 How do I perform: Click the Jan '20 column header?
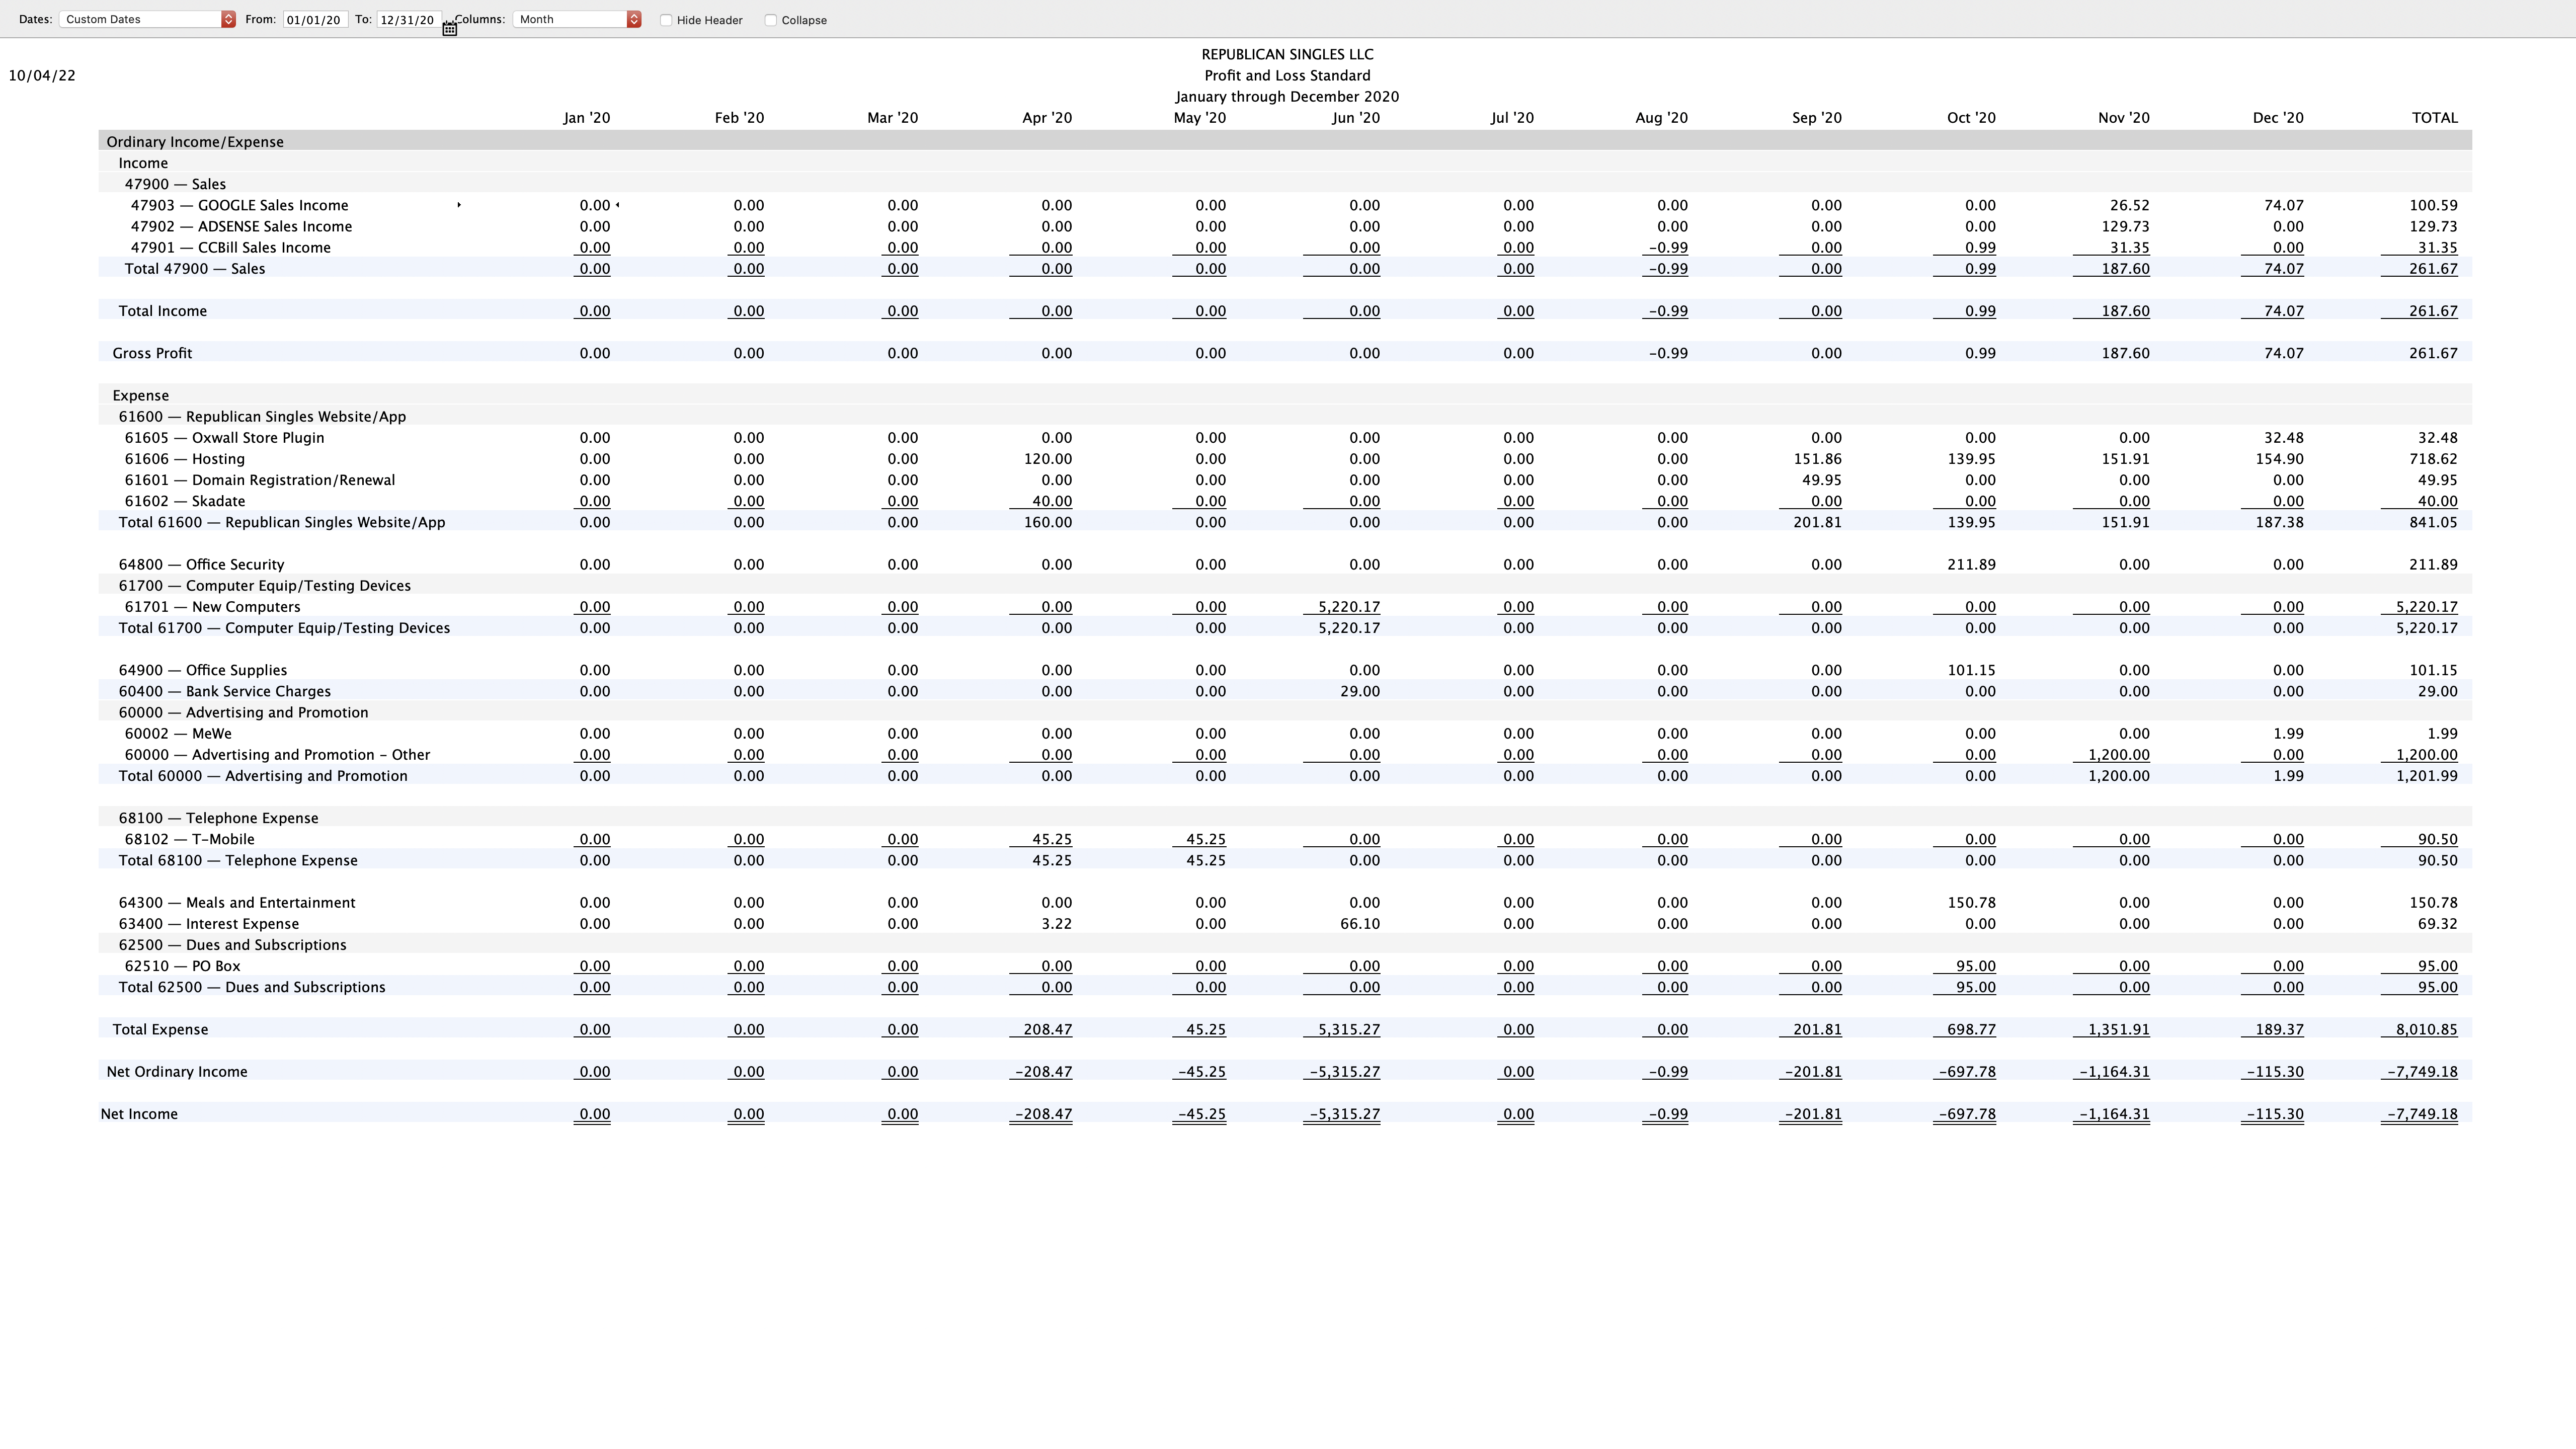click(587, 118)
